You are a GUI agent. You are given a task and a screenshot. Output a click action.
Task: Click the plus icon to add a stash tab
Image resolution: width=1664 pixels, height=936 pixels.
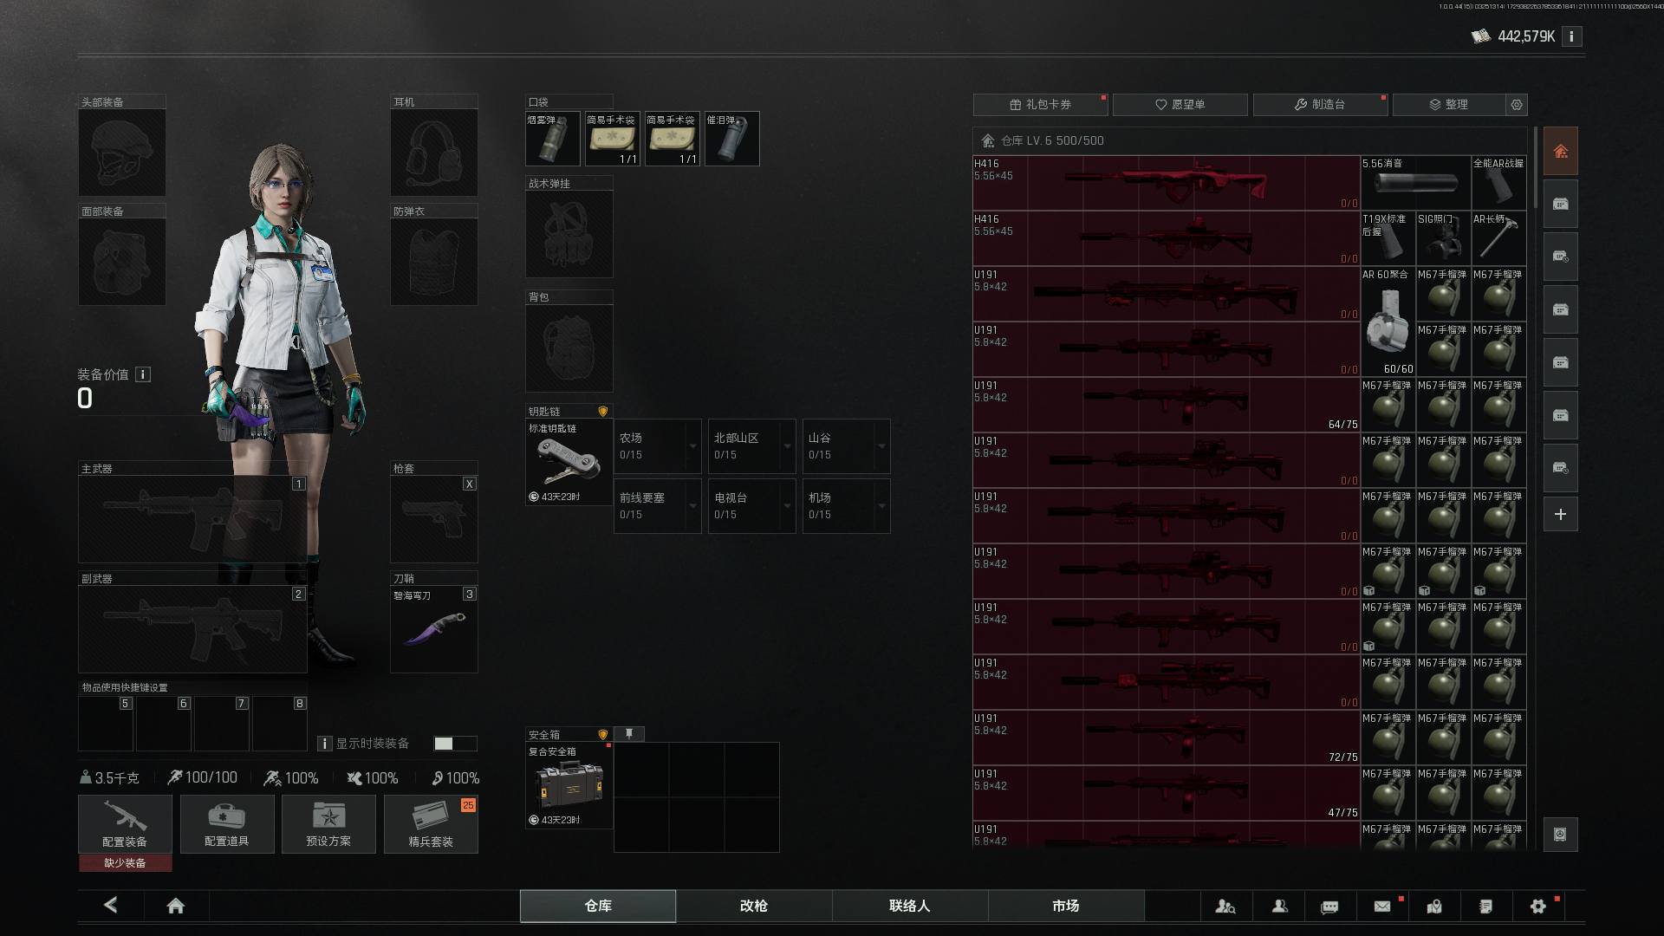click(x=1560, y=514)
